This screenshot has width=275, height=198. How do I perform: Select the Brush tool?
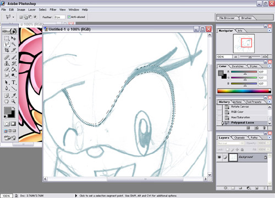(14, 58)
